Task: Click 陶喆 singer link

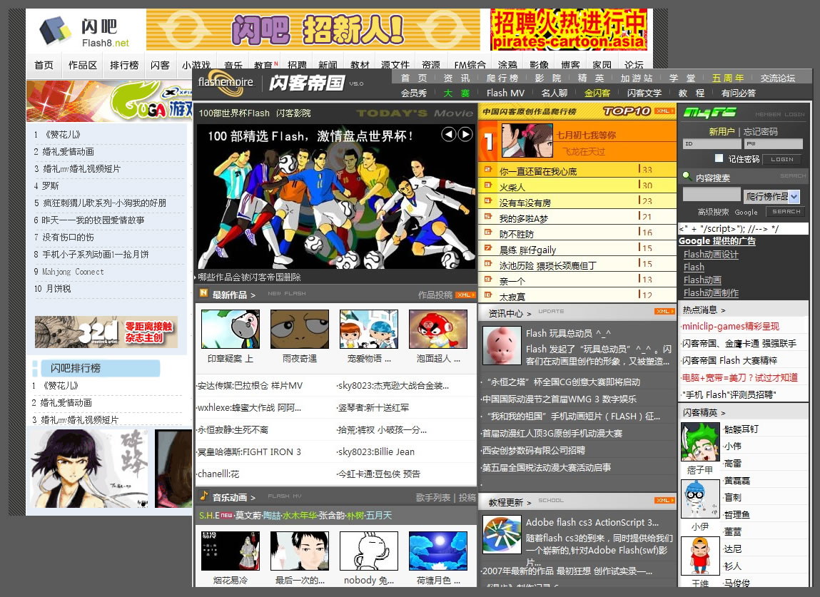Action: coord(271,516)
